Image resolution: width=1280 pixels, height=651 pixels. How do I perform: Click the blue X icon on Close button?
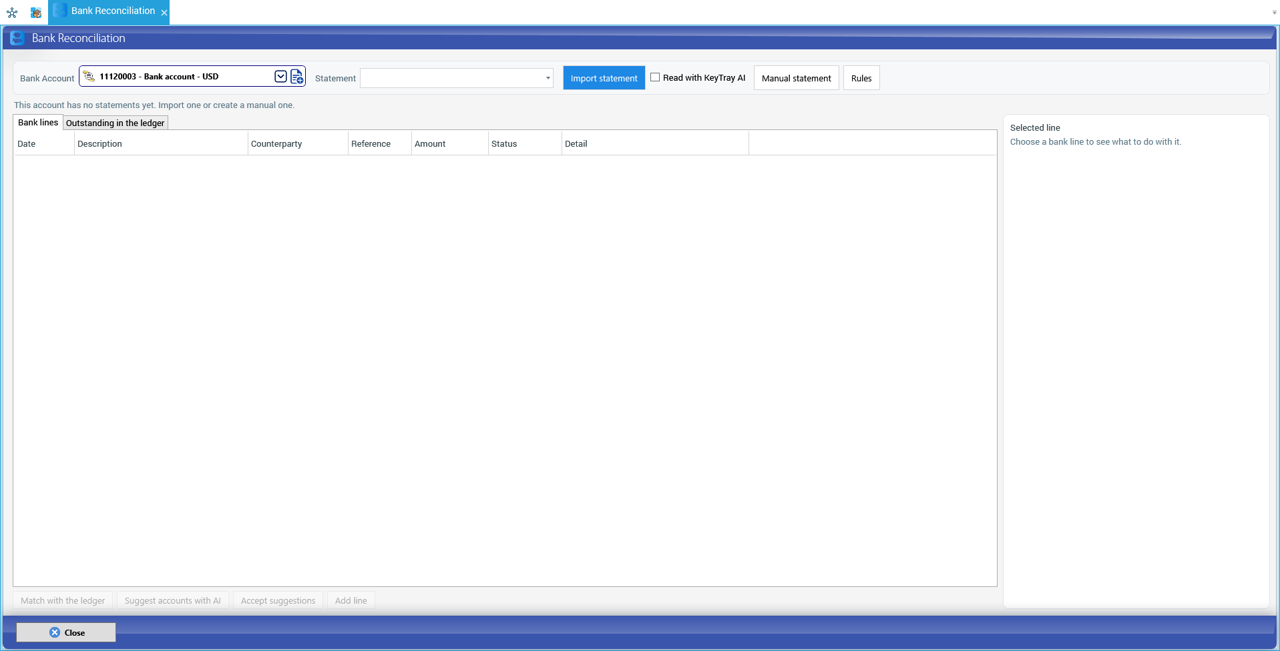pyautogui.click(x=55, y=632)
